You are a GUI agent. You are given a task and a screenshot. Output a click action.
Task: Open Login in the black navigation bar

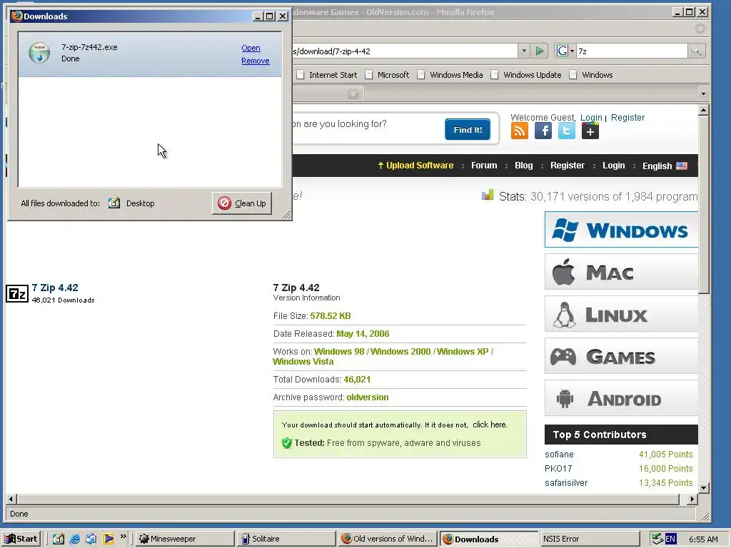pos(613,166)
